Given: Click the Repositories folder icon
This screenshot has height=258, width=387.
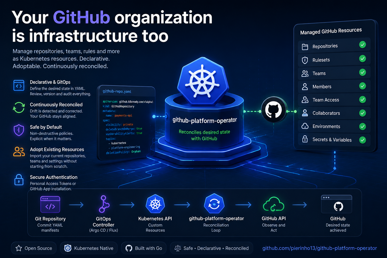Looking at the screenshot, I should pos(305,47).
